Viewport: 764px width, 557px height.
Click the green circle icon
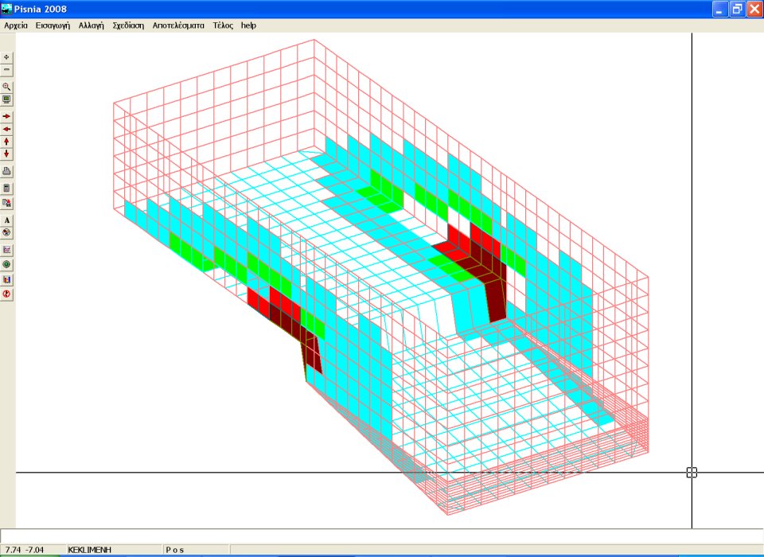pyautogui.click(x=7, y=264)
